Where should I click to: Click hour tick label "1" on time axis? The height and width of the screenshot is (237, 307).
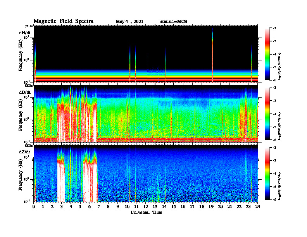(x=43, y=206)
